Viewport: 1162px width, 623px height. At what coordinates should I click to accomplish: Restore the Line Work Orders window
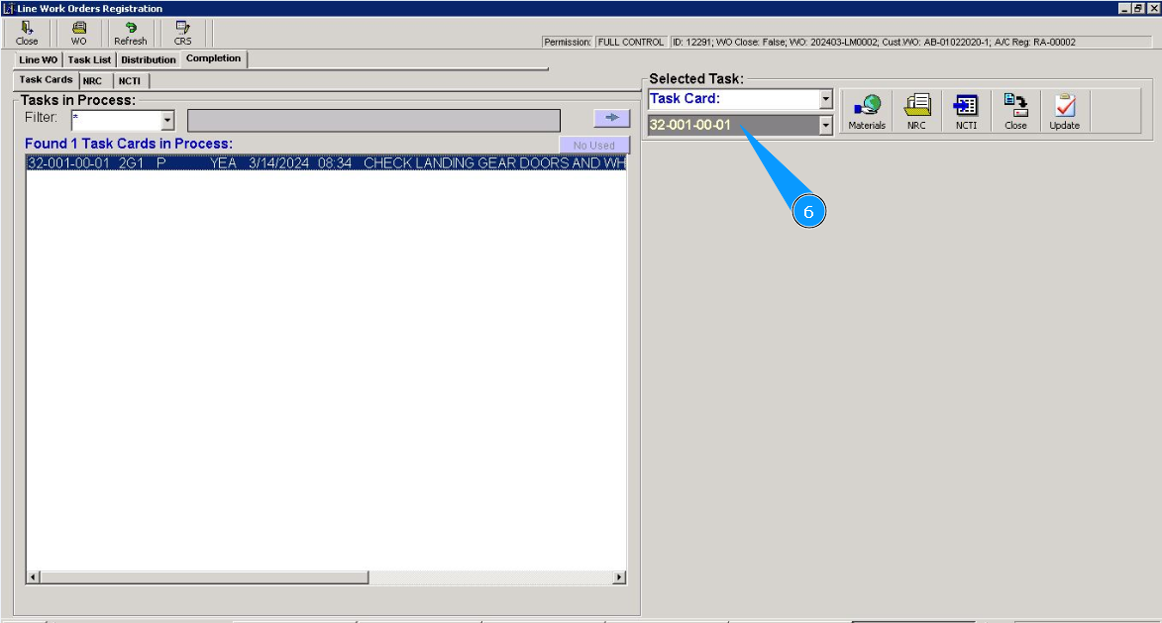pos(1138,8)
